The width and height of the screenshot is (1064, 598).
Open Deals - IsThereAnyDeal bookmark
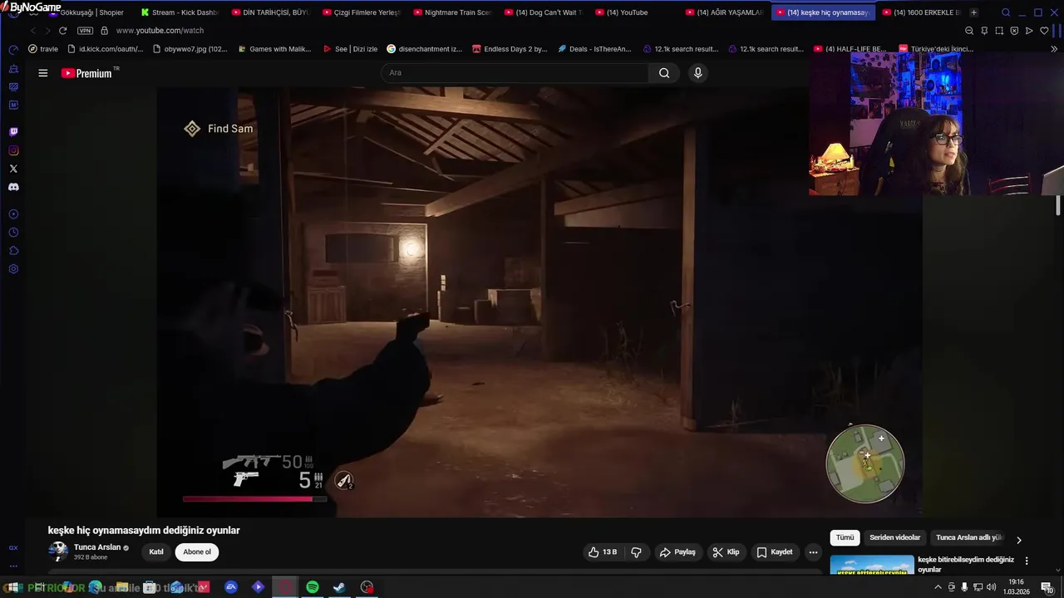click(x=594, y=49)
